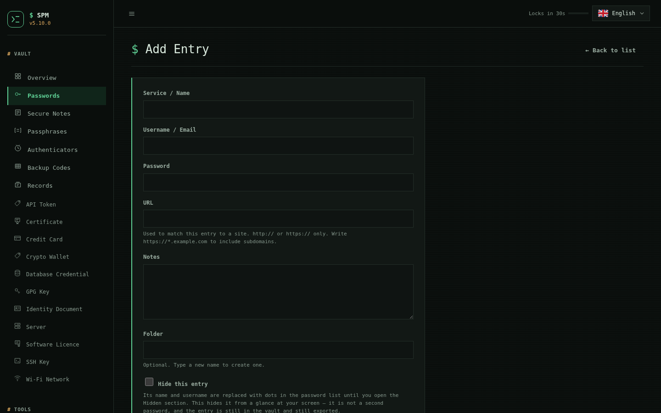Image resolution: width=661 pixels, height=413 pixels.
Task: Click the URL input field
Action: tap(278, 219)
